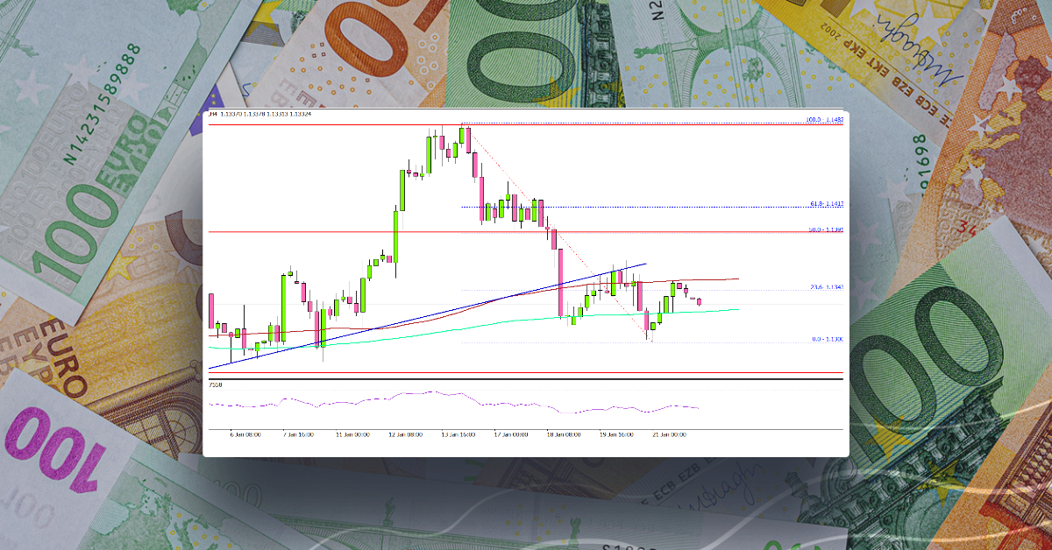
Task: Select the blue ascending trendline
Action: click(x=438, y=315)
